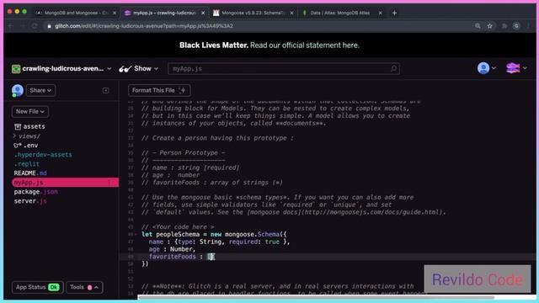
Task: Click the '// <Your code here >' comment
Action: [178, 227]
